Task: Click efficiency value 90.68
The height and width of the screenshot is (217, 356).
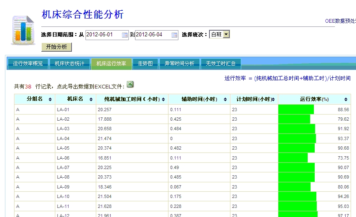Action: 343,148
